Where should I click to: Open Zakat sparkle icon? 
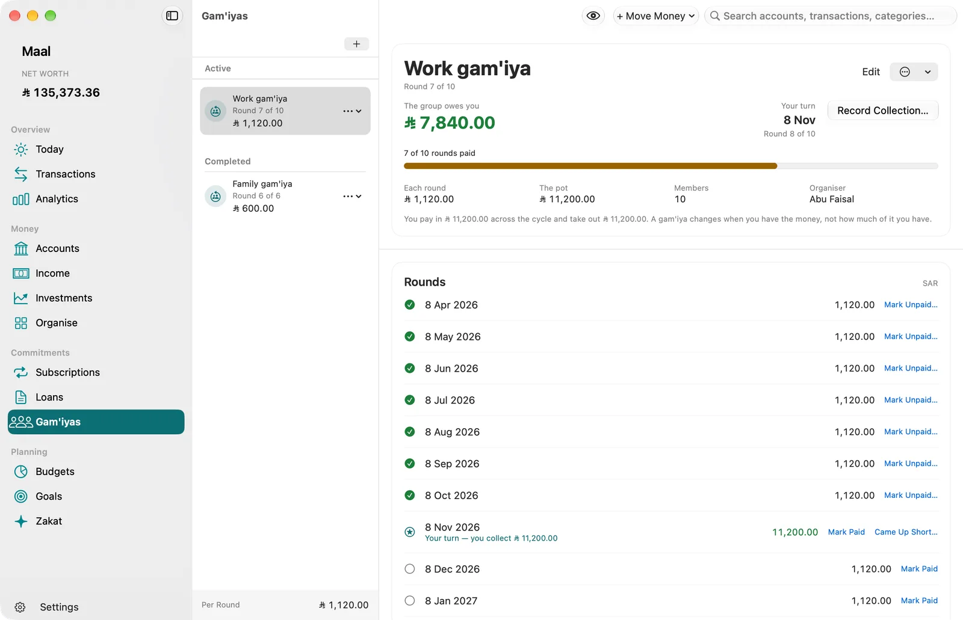point(21,521)
